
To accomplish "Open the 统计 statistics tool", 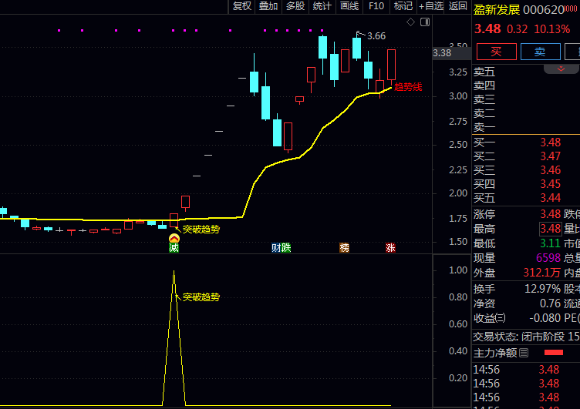I will (x=322, y=6).
